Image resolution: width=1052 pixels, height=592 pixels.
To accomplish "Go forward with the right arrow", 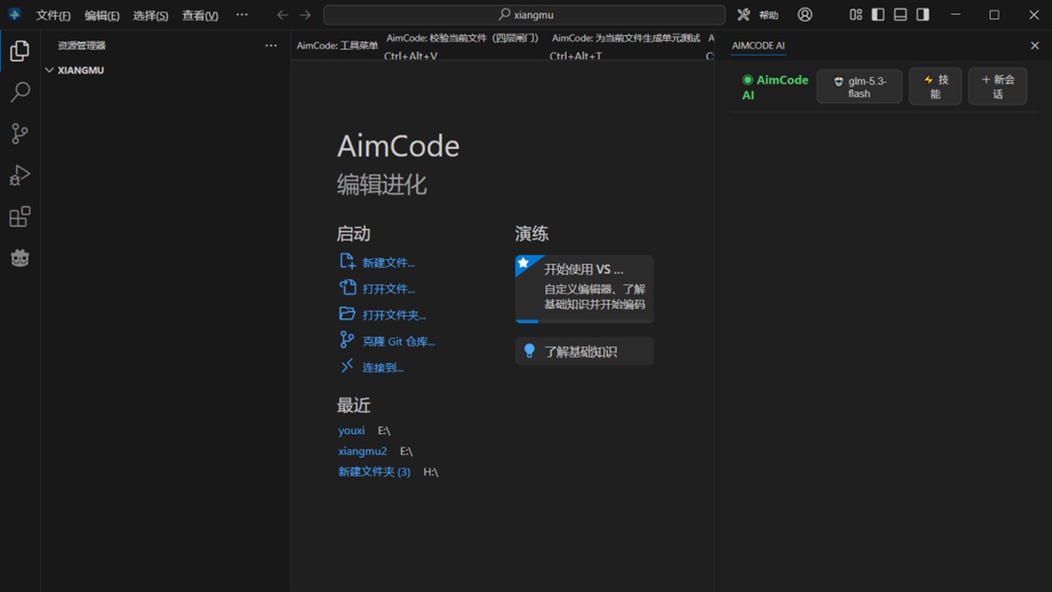I will point(305,14).
